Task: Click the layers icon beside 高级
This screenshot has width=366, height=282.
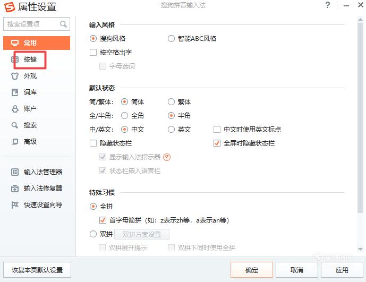Action: coord(15,141)
